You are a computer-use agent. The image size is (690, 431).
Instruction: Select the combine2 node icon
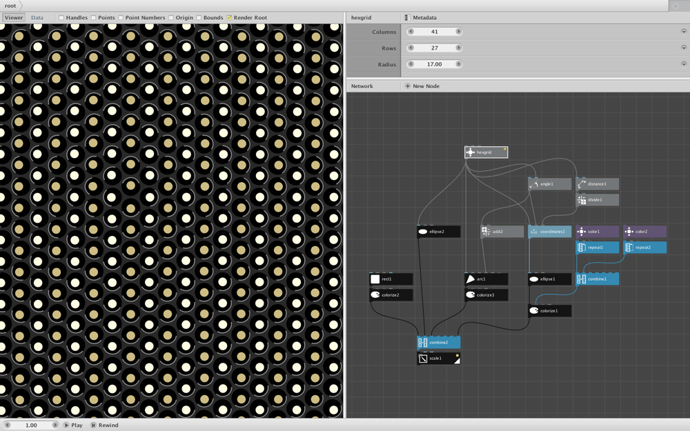point(423,343)
